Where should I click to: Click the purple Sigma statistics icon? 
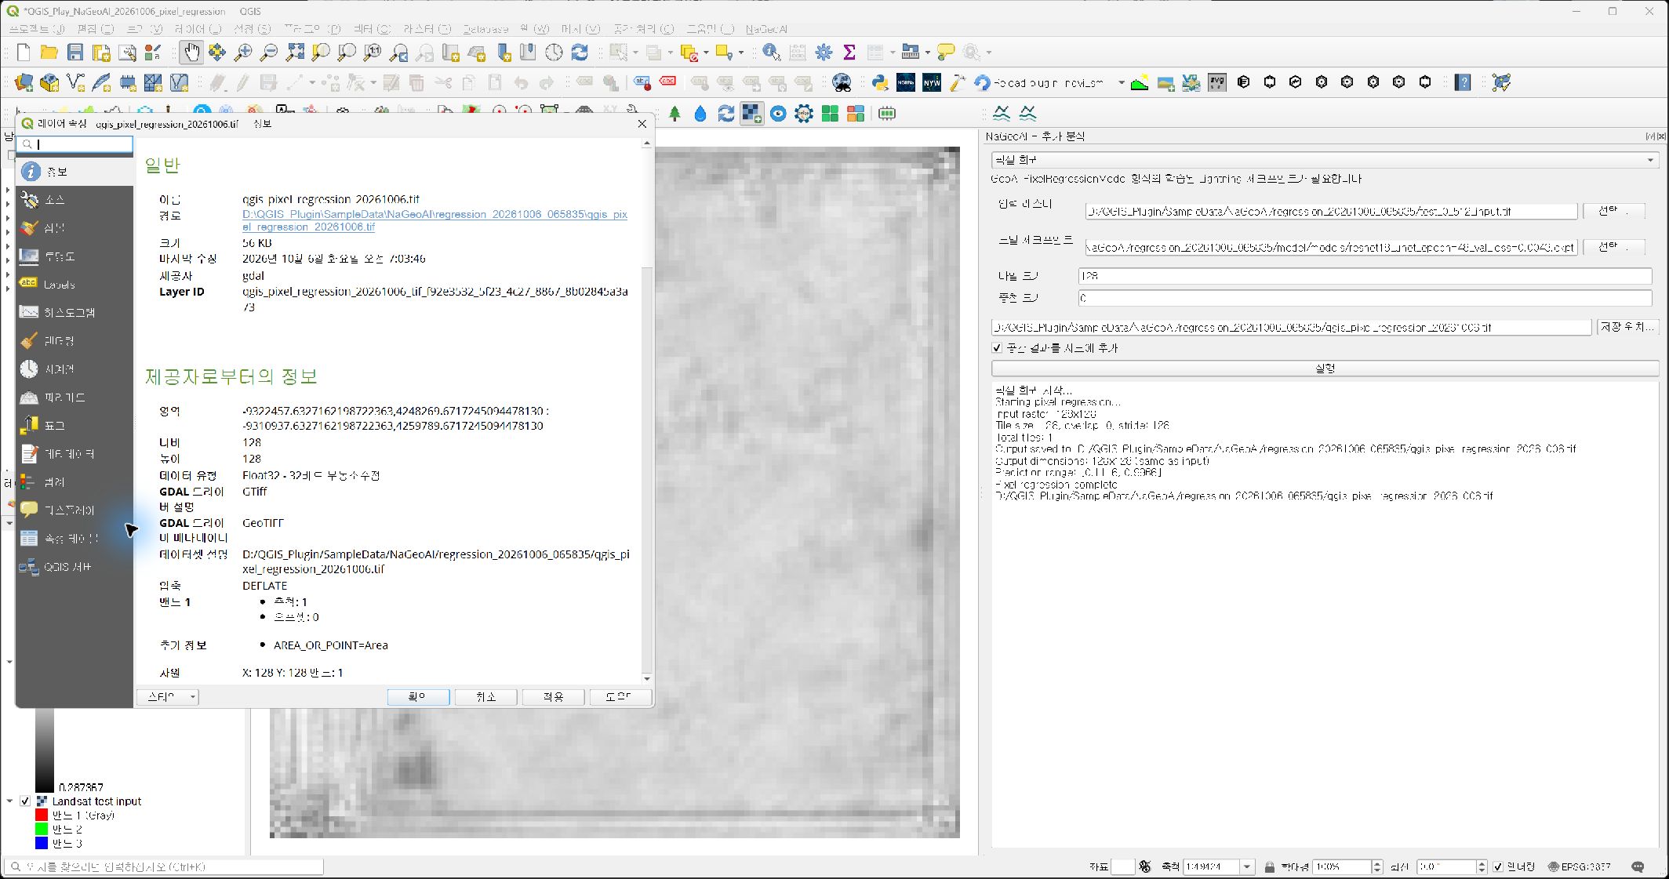849,53
